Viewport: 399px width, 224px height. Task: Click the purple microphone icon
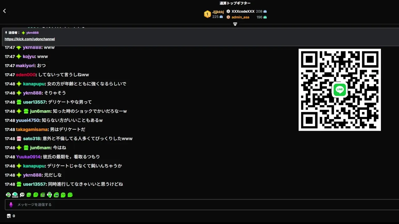11,205
